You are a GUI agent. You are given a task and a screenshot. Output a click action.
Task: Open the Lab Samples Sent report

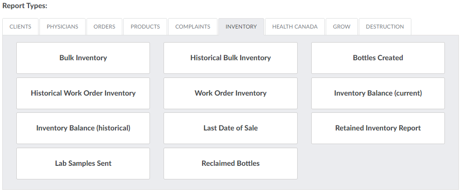[83, 164]
